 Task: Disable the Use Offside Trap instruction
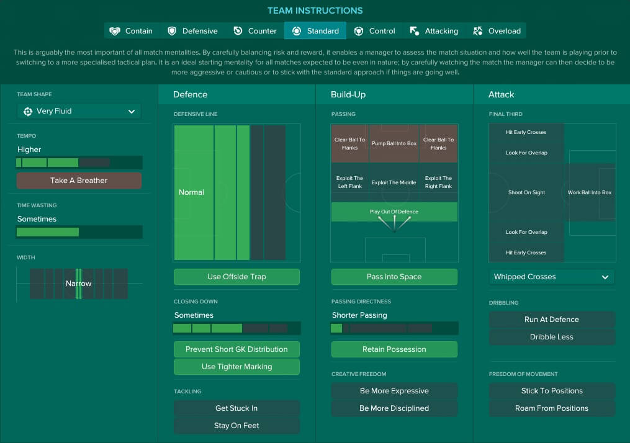[236, 277]
